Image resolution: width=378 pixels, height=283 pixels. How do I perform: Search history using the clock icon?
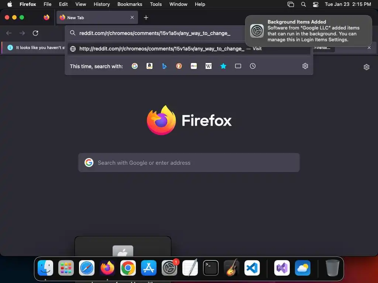pyautogui.click(x=252, y=66)
